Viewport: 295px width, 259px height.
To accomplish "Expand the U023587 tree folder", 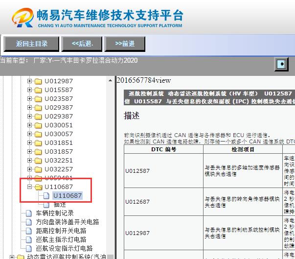I will pos(29,99).
